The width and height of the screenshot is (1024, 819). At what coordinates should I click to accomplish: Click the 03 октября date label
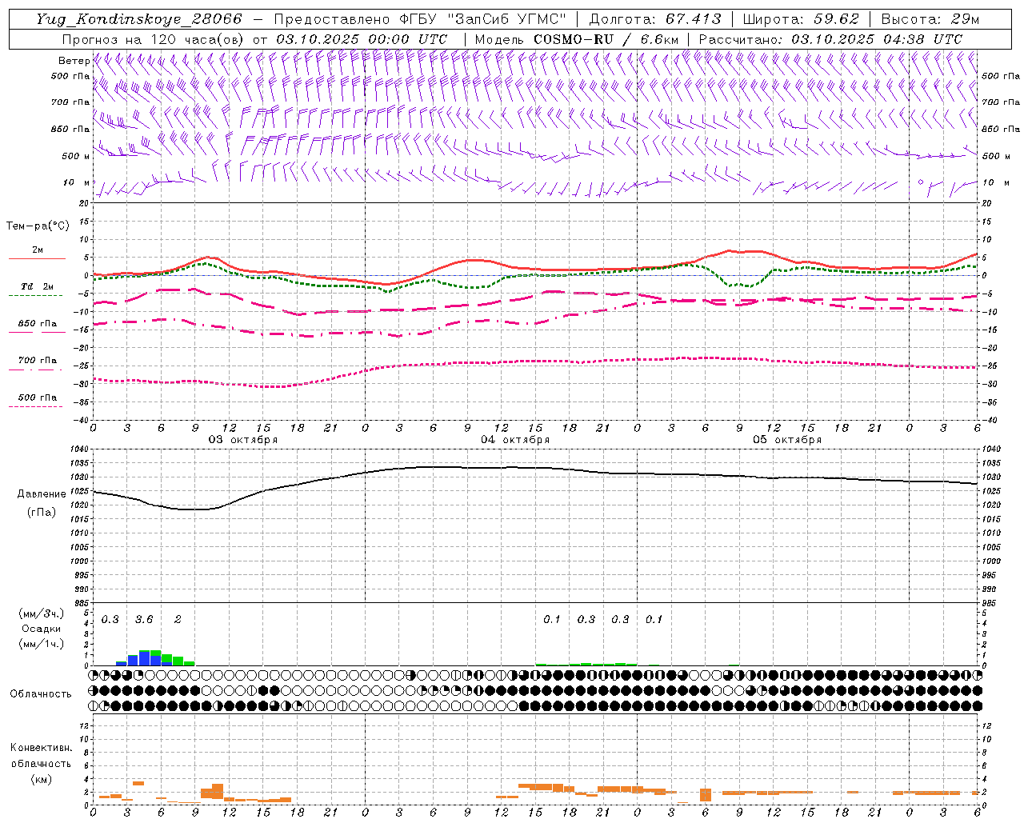tap(243, 440)
